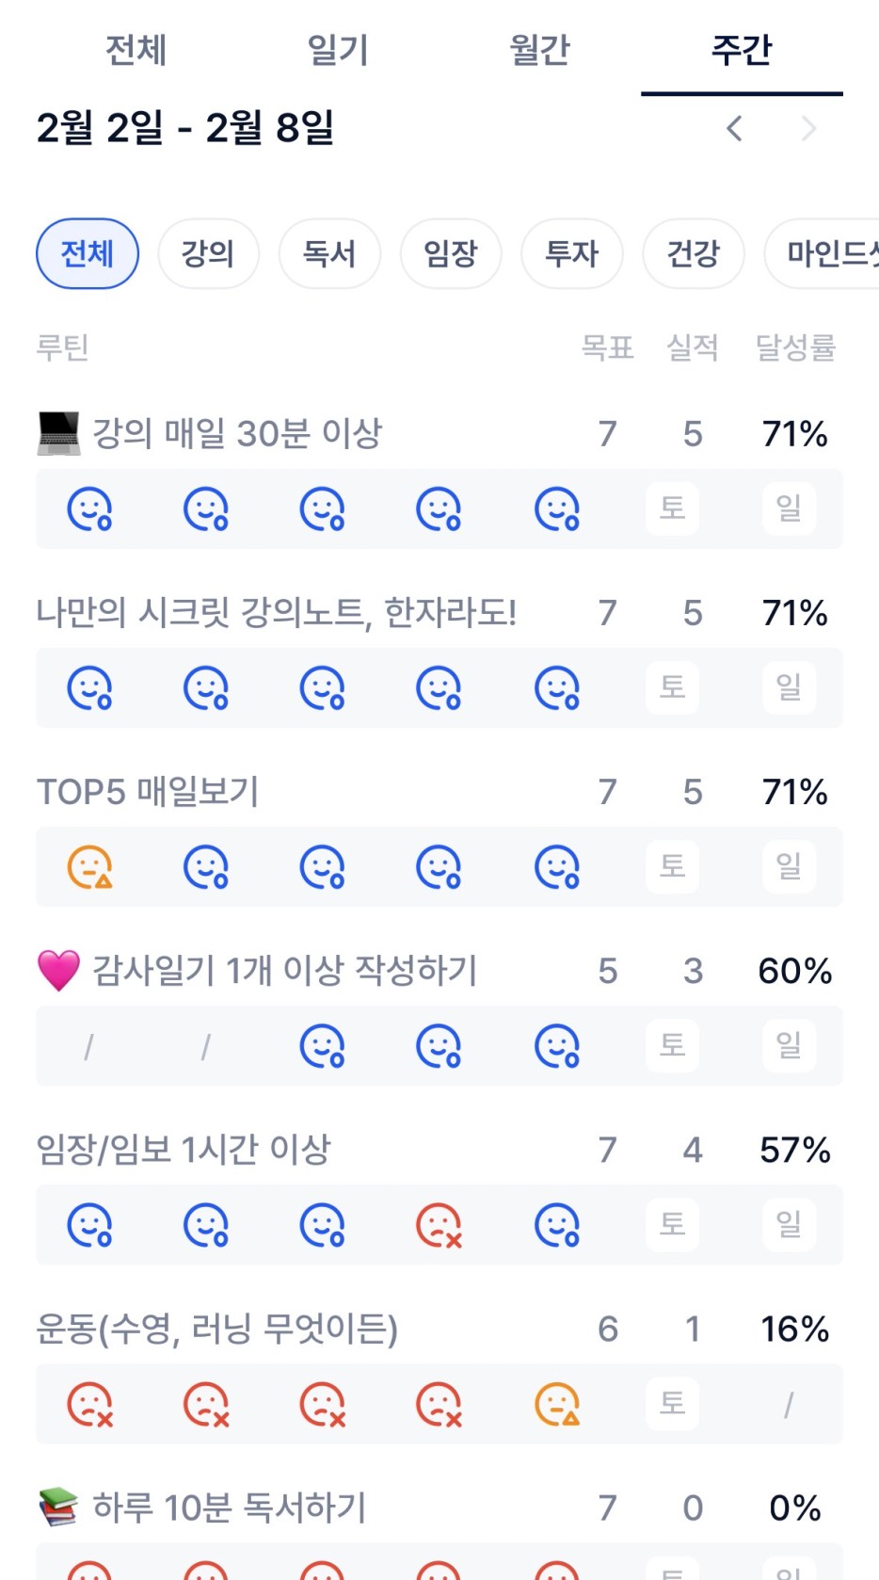This screenshot has height=1580, width=879.
Task: Tap red failed face in 임장/임보 row
Action: pyautogui.click(x=439, y=1225)
